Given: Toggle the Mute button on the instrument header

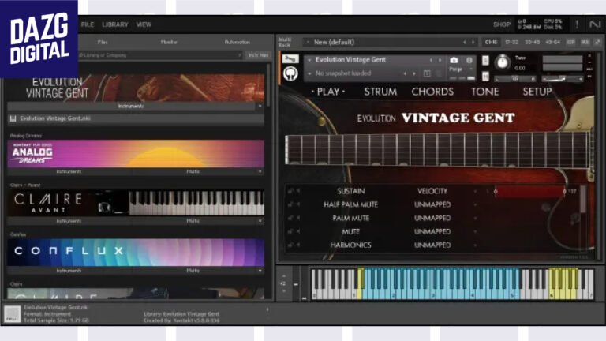Looking at the screenshot, I should tap(485, 77).
